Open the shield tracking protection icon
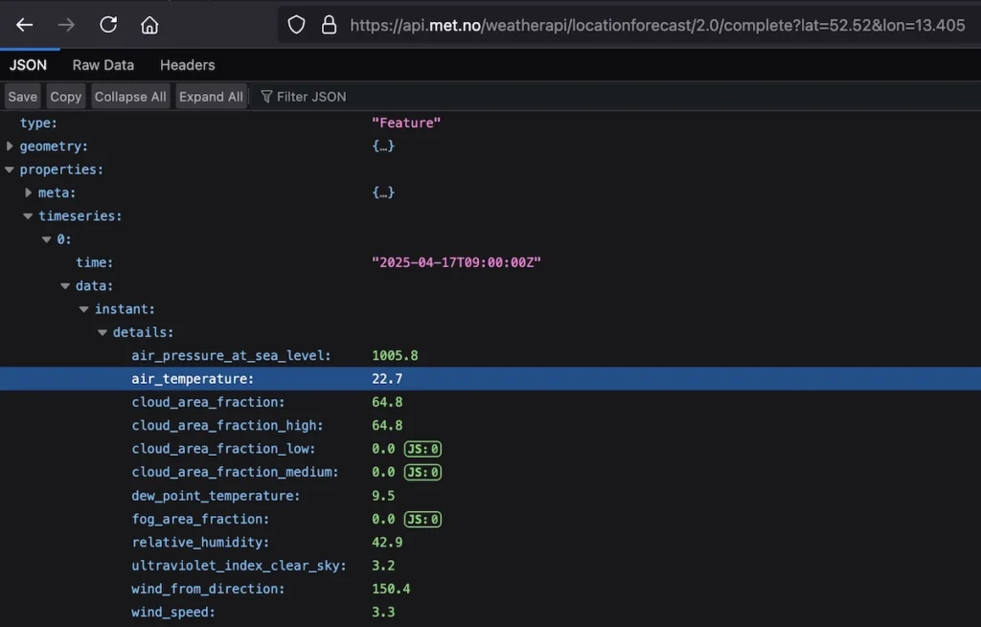The image size is (981, 627). coord(297,26)
